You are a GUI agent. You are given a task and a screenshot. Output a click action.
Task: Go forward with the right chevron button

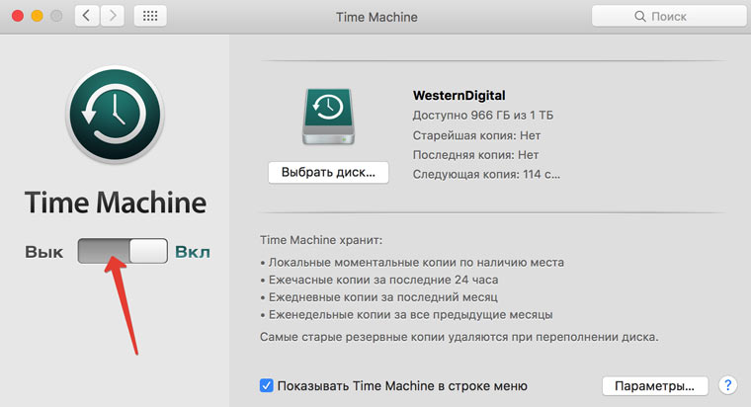[x=113, y=16]
